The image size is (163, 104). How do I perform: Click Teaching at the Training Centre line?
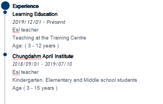point(49,38)
